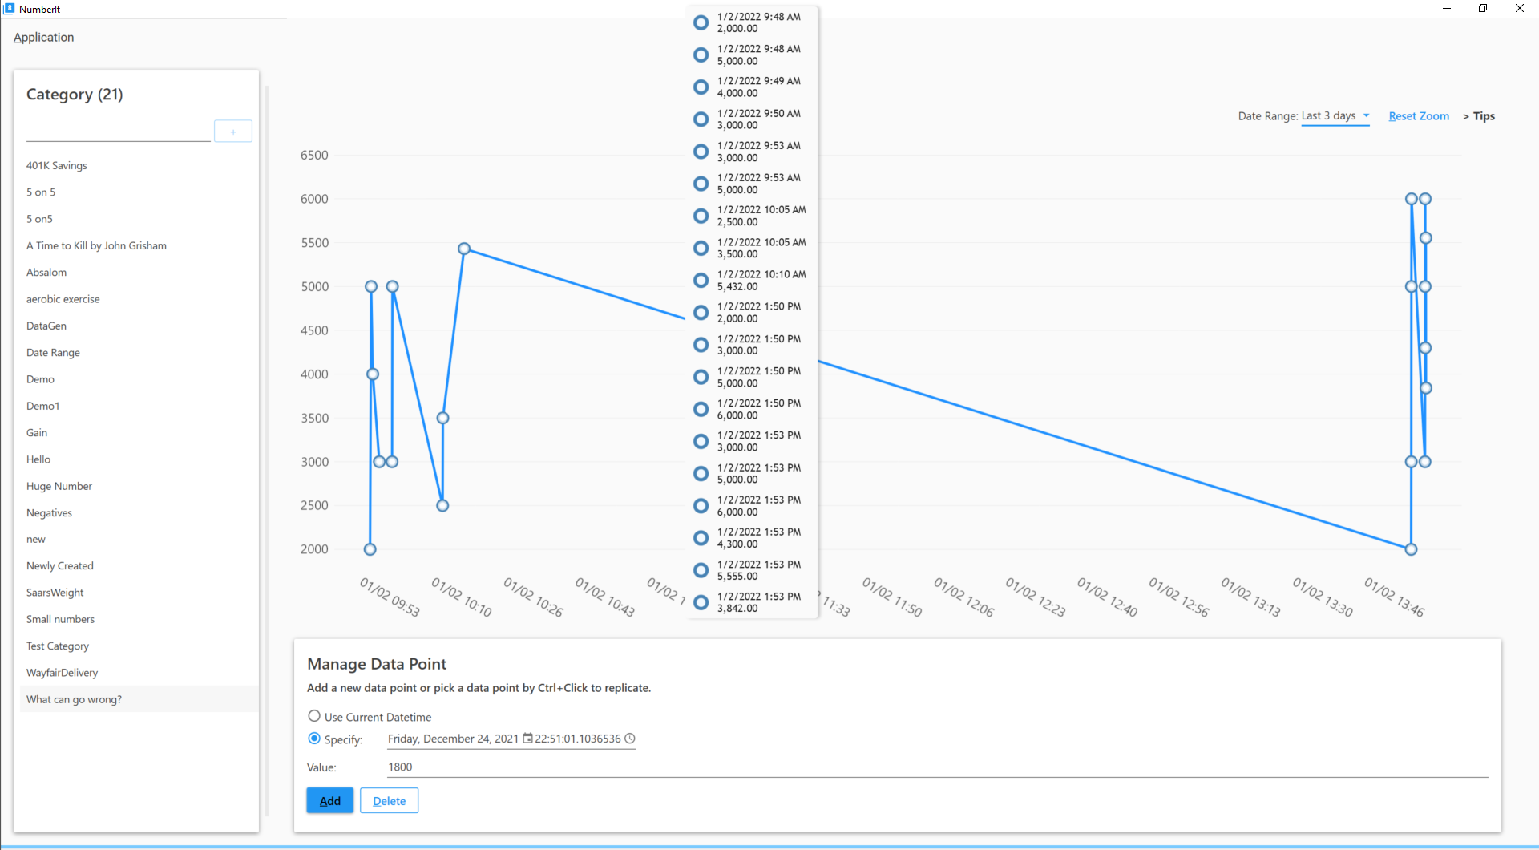Select the SaarsWeight category
Screen dimensions: 1539x850
pos(138,593)
